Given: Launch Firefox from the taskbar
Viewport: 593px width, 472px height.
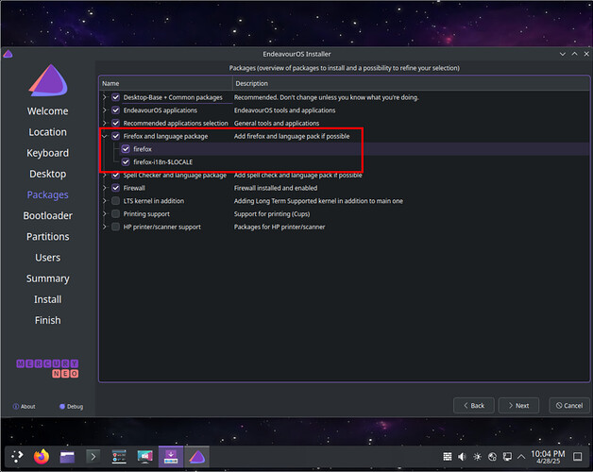Looking at the screenshot, I should pos(42,457).
